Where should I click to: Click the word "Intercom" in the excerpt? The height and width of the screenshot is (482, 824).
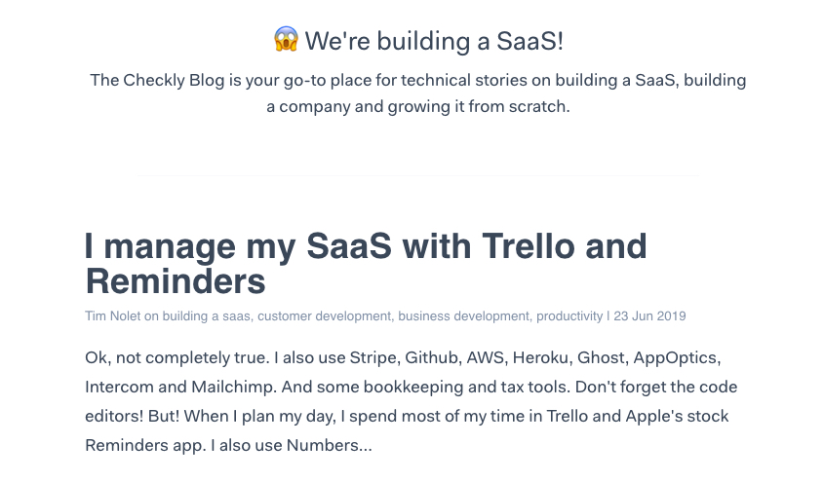pyautogui.click(x=119, y=388)
